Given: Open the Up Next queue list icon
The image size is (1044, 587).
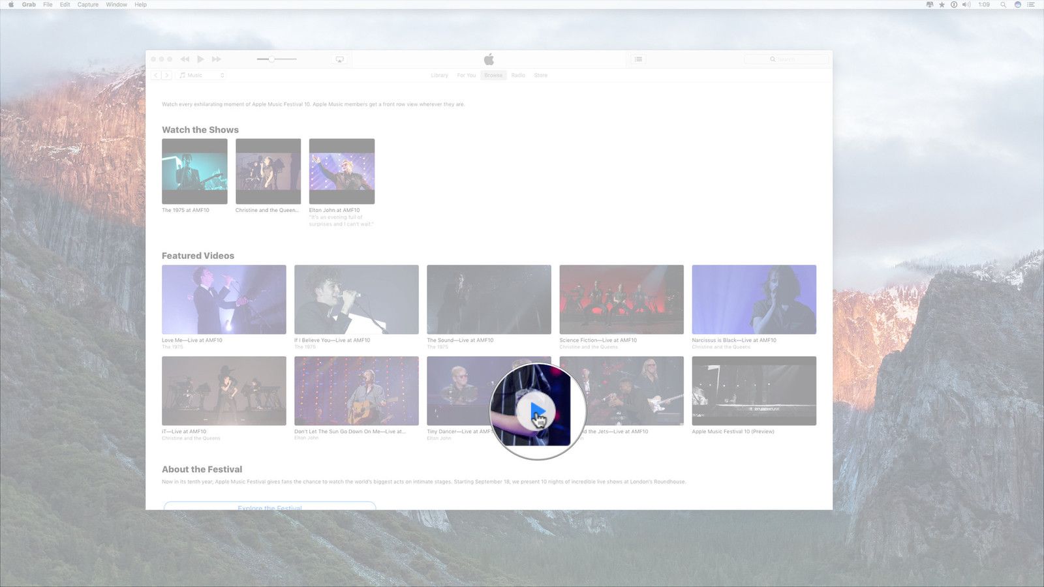Looking at the screenshot, I should 637,59.
